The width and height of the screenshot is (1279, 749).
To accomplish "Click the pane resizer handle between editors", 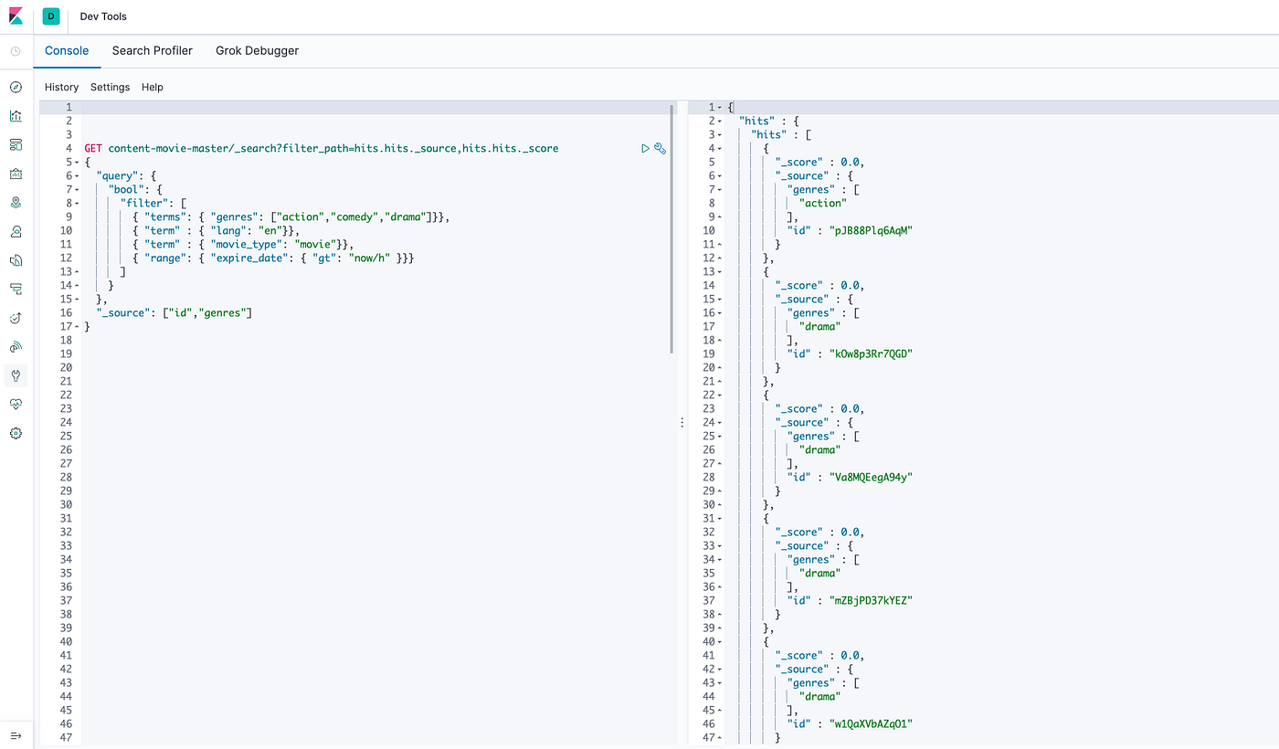I will [x=682, y=423].
